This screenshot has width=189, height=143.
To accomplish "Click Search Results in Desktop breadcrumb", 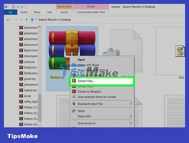I will 55,20.
